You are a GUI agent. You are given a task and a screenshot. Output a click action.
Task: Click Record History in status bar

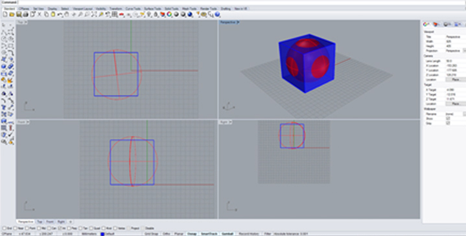[249, 233]
